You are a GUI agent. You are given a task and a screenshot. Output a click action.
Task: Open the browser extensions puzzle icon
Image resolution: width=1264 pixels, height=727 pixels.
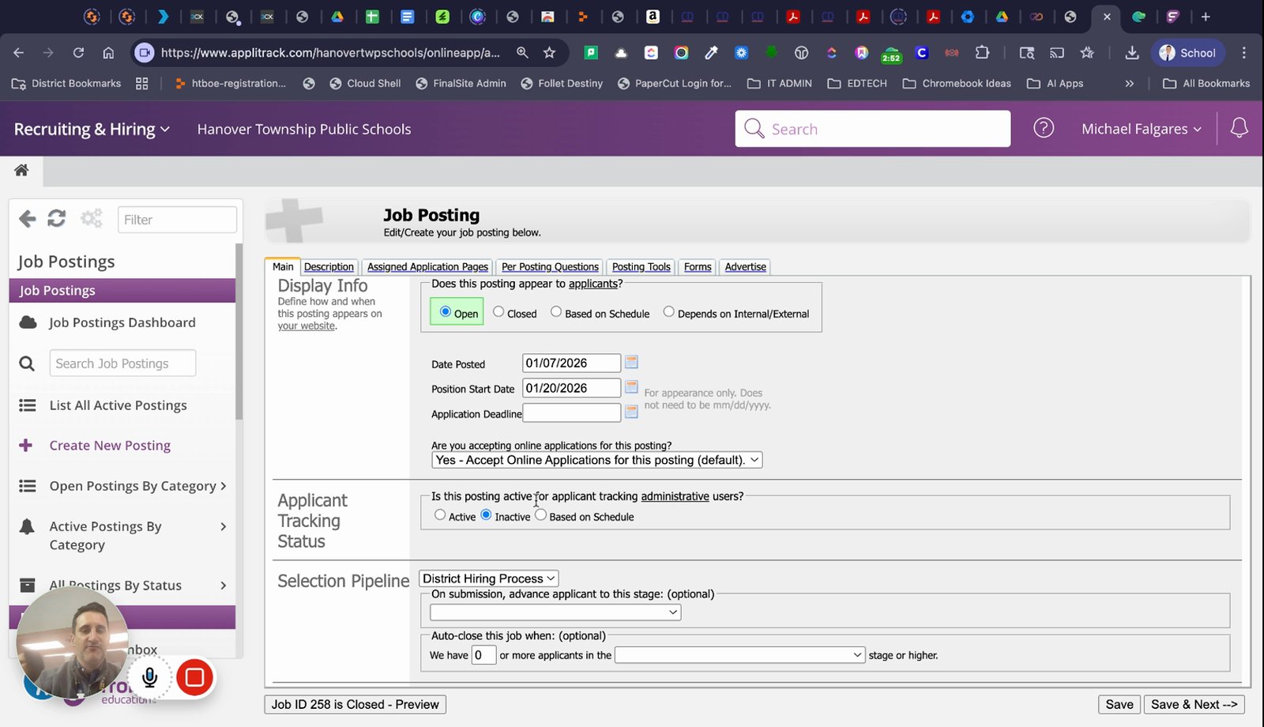(x=982, y=53)
